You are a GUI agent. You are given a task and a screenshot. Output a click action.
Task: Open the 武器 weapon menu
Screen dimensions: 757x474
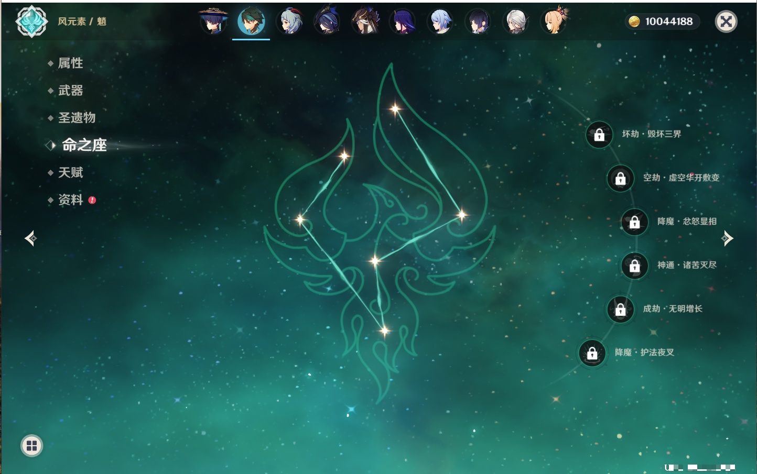[70, 91]
